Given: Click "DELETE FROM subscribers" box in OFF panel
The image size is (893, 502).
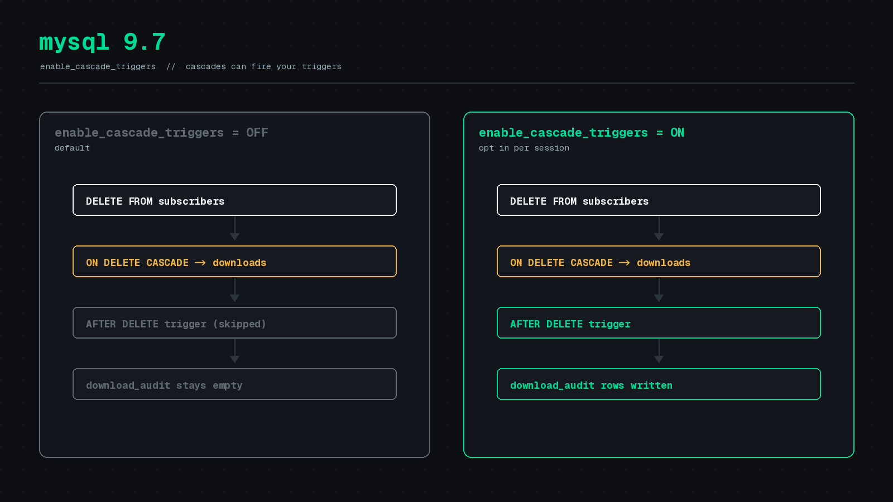Looking at the screenshot, I should [x=234, y=200].
